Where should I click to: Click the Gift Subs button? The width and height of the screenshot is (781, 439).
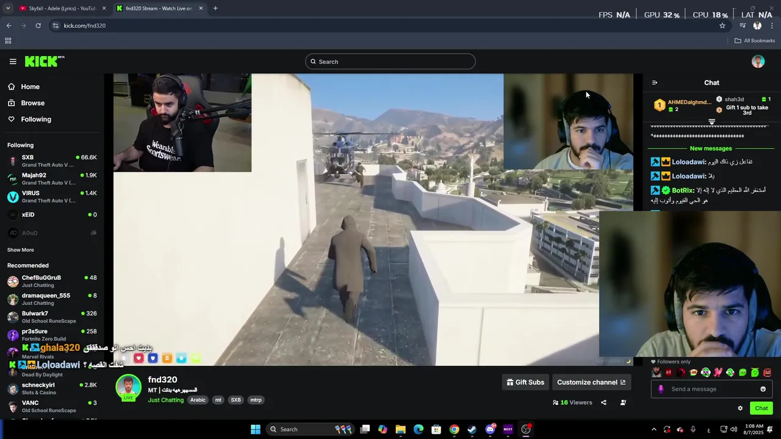tap(525, 382)
